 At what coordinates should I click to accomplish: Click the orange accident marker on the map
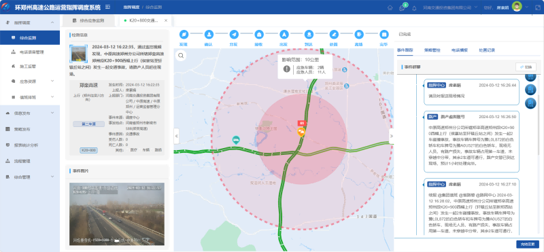301,132
